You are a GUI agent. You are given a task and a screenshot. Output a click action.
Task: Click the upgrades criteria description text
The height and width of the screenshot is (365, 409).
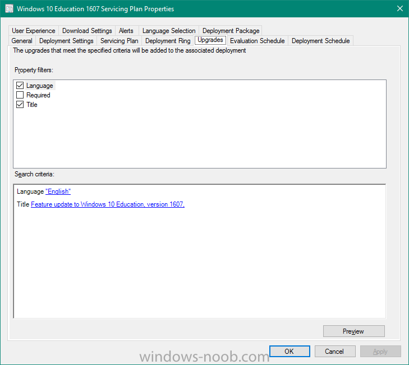(130, 50)
